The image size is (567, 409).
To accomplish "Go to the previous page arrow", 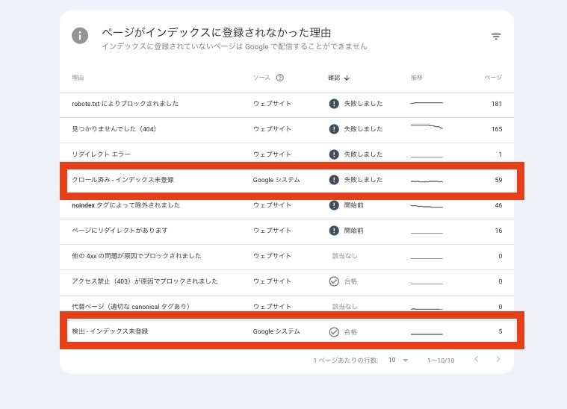I will click(x=477, y=359).
